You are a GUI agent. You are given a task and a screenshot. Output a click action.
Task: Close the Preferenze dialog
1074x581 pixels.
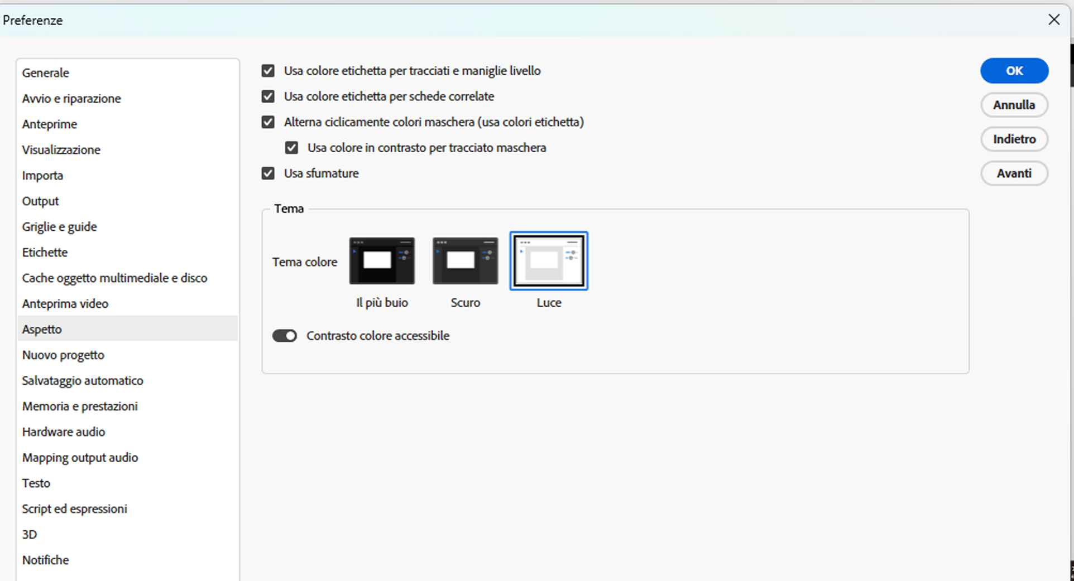[1054, 20]
